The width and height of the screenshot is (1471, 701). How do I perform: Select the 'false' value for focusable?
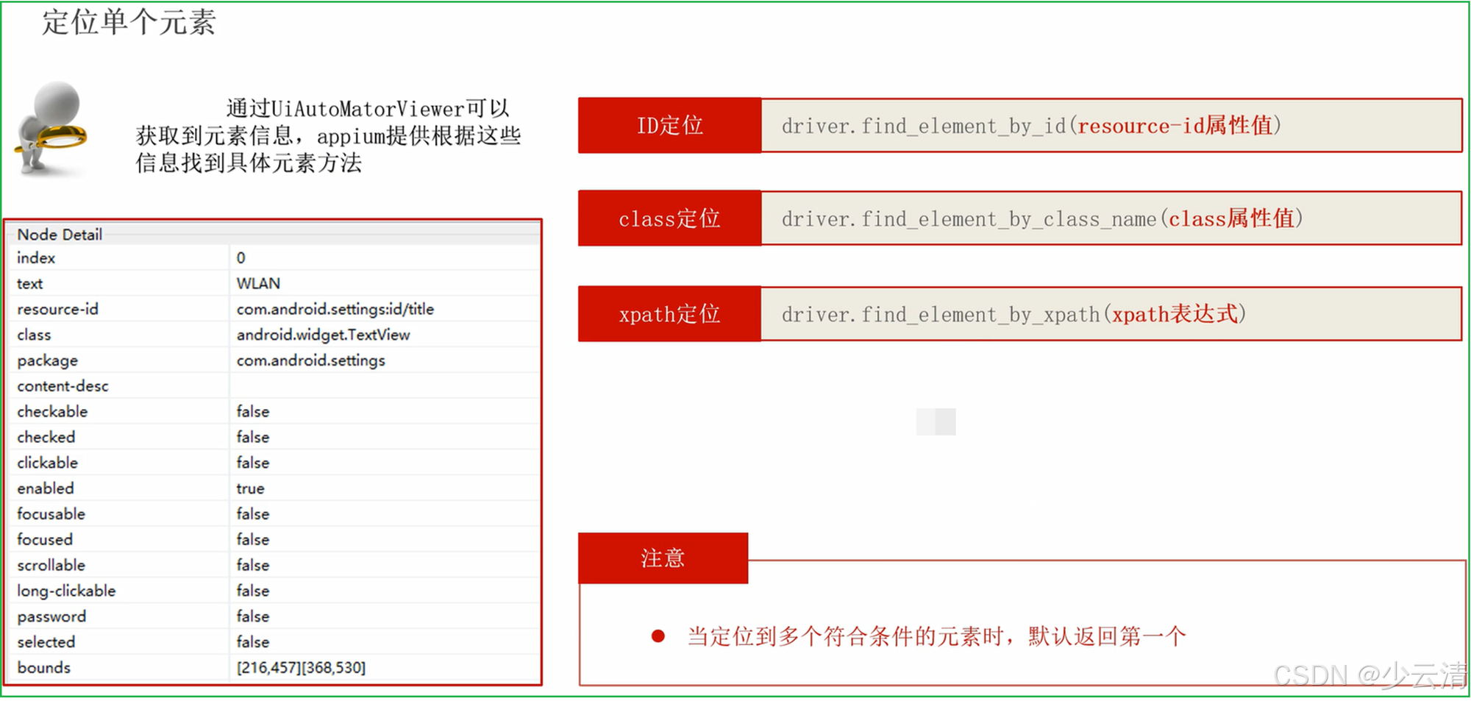[x=253, y=515]
